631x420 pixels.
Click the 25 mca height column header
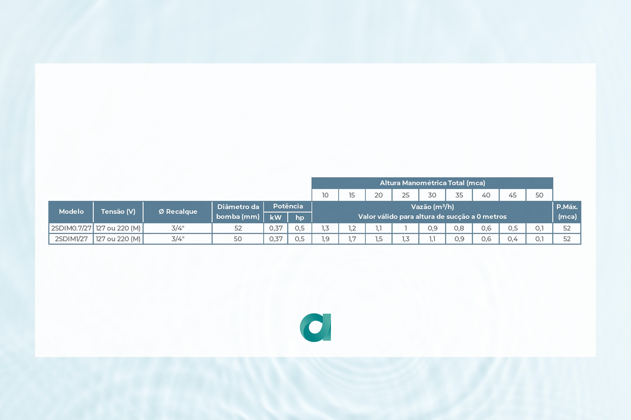[406, 195]
